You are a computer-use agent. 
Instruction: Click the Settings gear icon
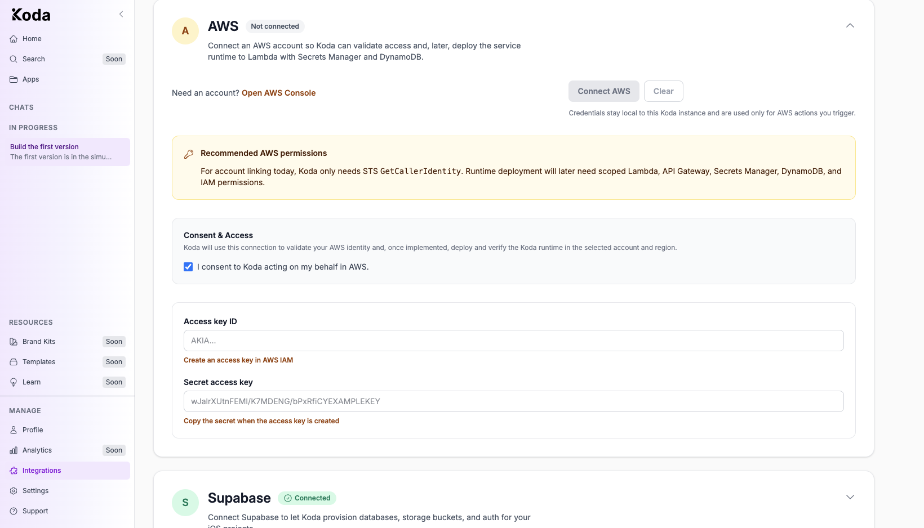[x=14, y=491]
